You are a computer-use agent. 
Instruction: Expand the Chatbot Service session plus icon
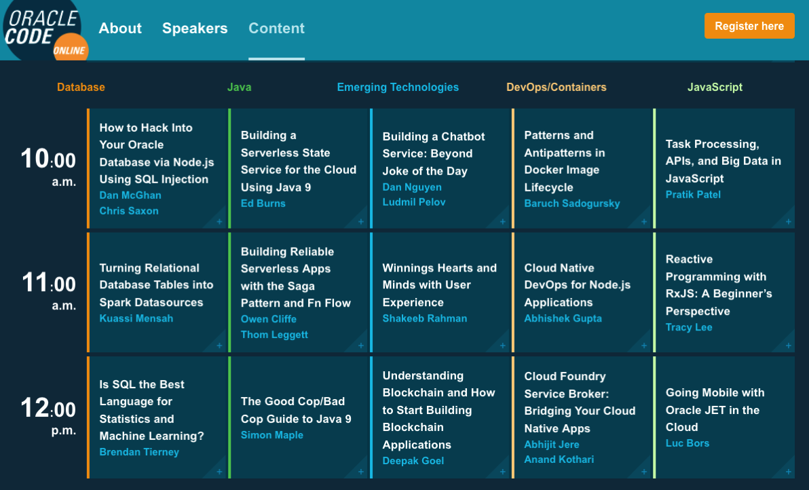click(502, 222)
